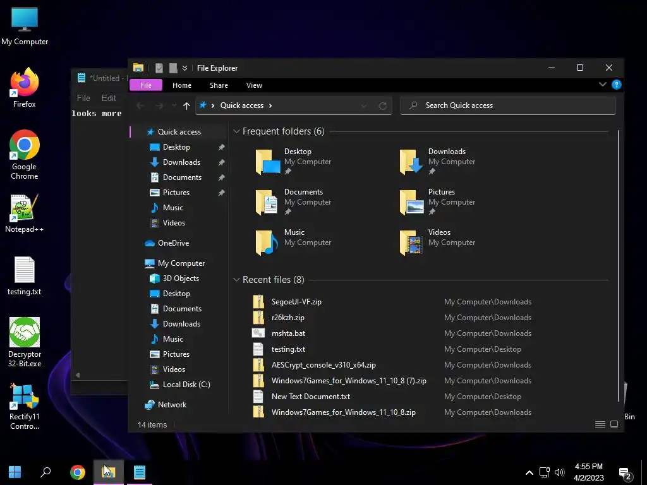Viewport: 647px width, 485px height.
Task: Open volume control in system tray
Action: tap(560, 472)
